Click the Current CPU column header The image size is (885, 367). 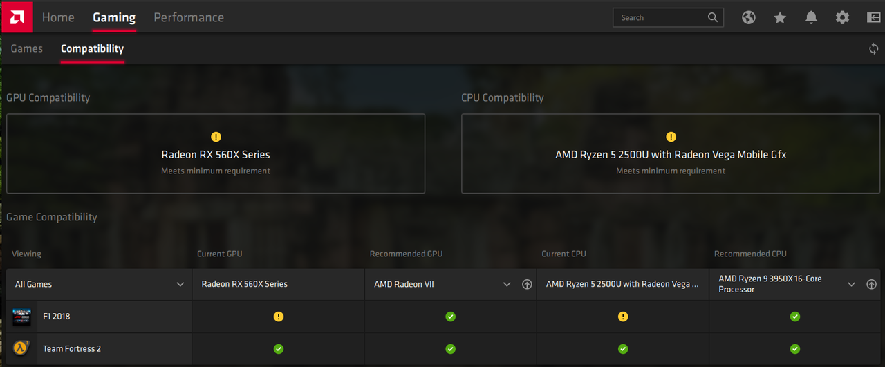[x=564, y=254]
